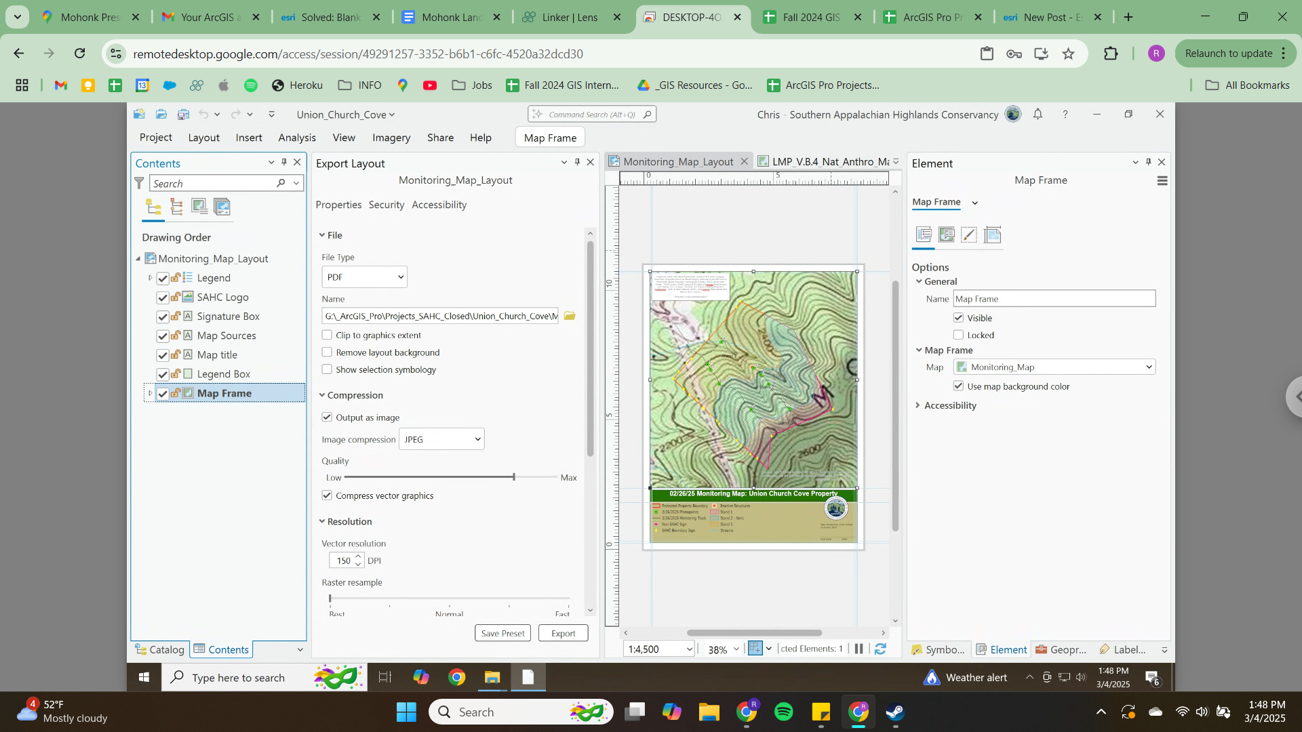
Task: Open the ArcGIS notifications bell
Action: [x=1038, y=115]
